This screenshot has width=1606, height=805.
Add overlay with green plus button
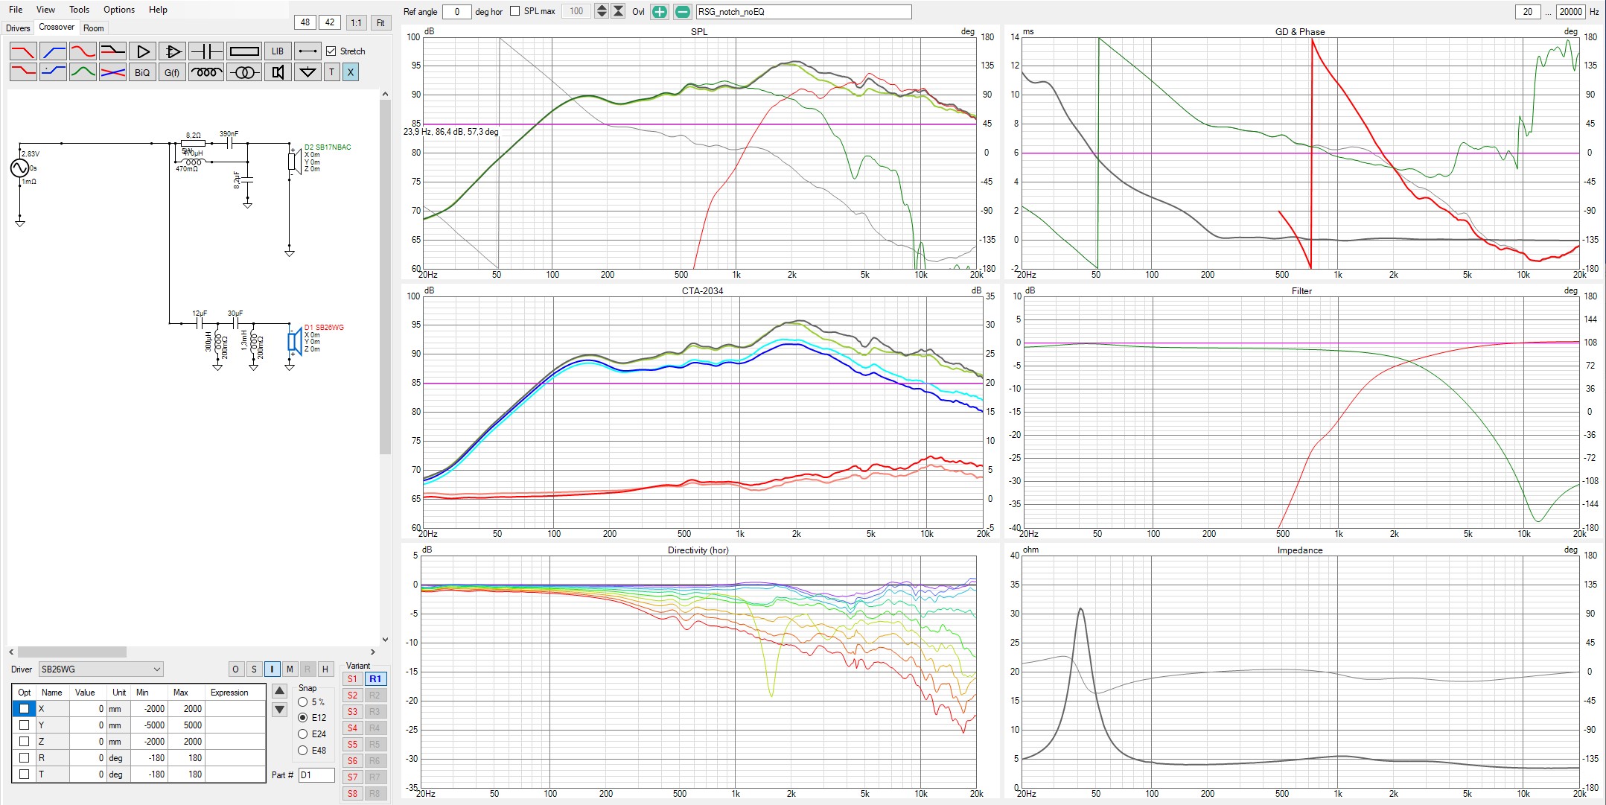coord(660,11)
